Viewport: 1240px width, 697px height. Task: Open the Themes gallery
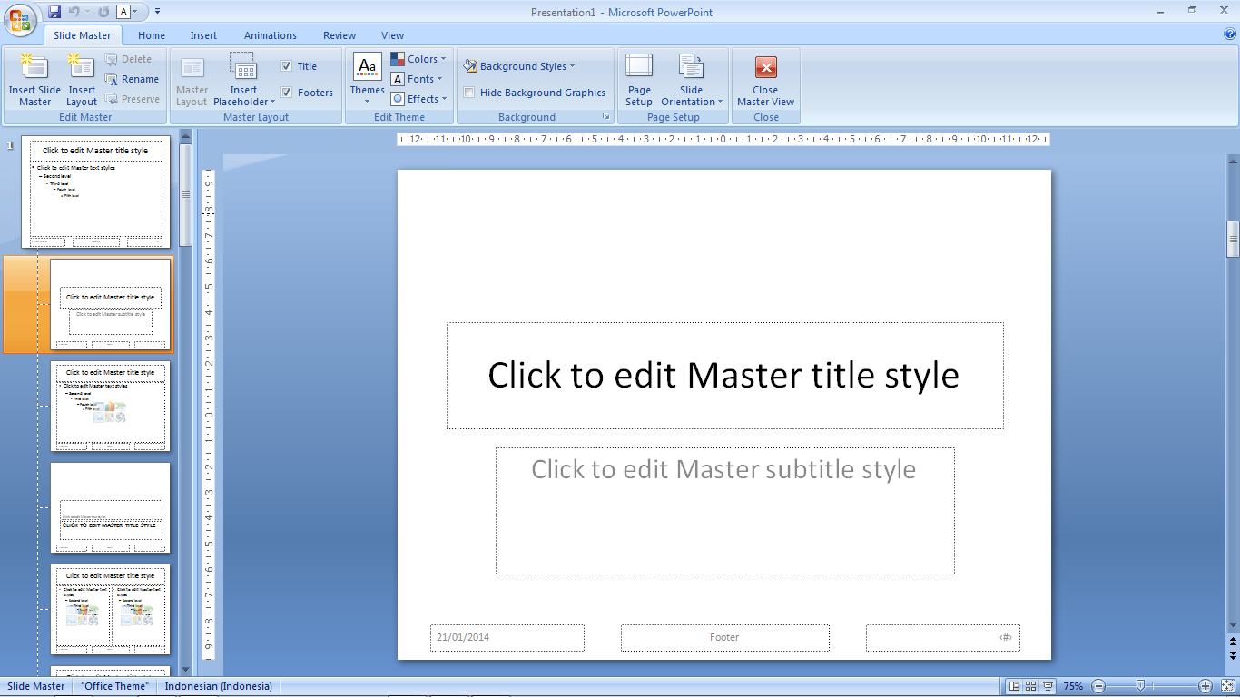pyautogui.click(x=368, y=79)
